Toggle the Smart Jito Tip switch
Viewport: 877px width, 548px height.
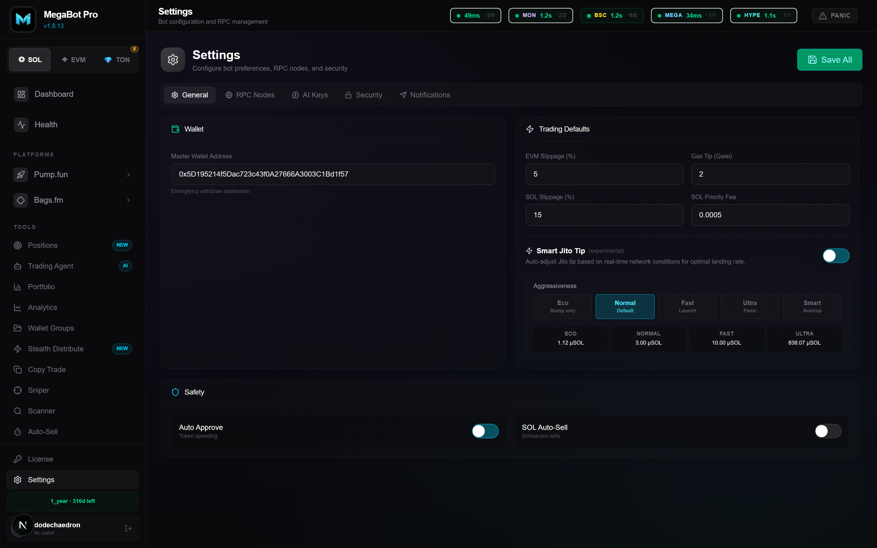pos(836,256)
